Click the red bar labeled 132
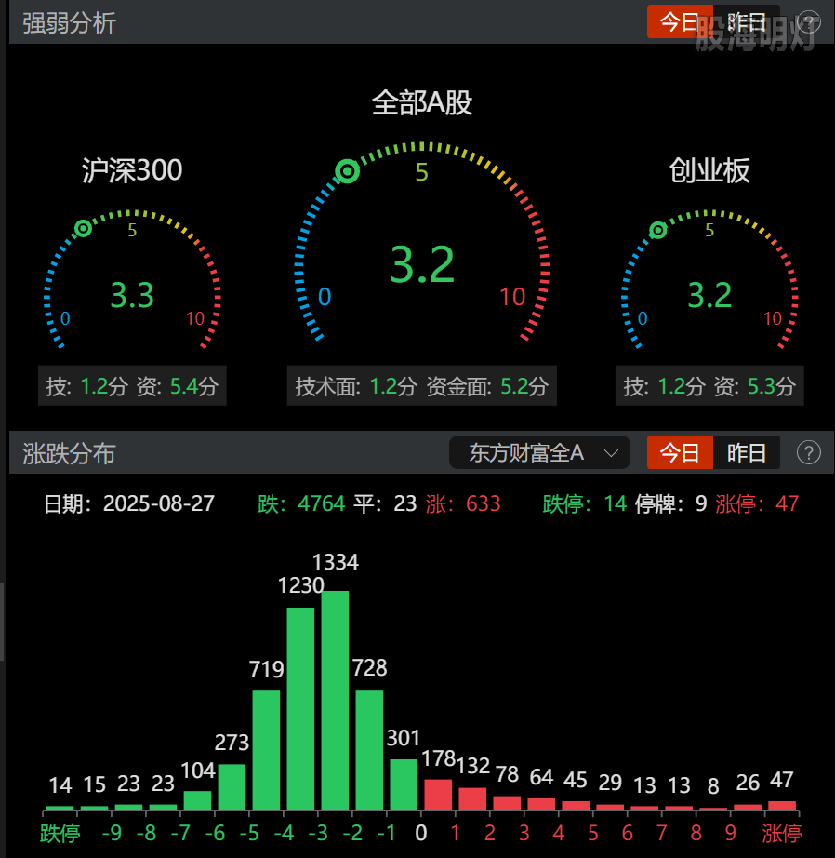The height and width of the screenshot is (858, 835). (x=473, y=798)
